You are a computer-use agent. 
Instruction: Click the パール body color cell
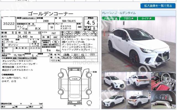(10, 42)
